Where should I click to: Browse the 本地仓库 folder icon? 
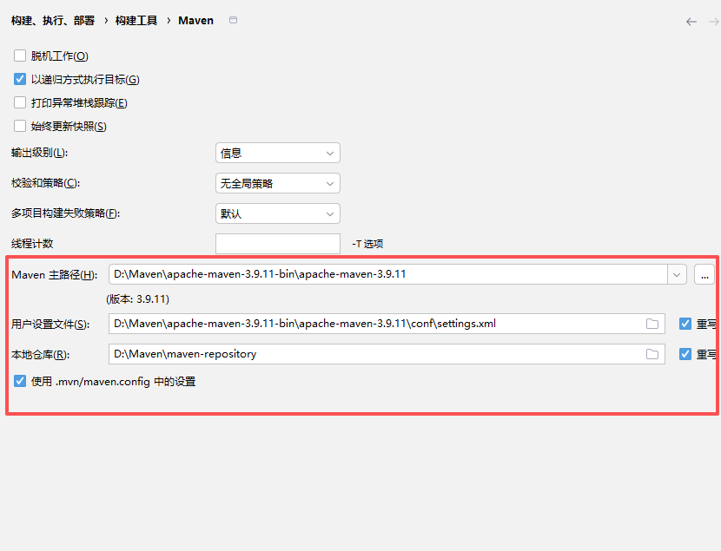pos(652,353)
